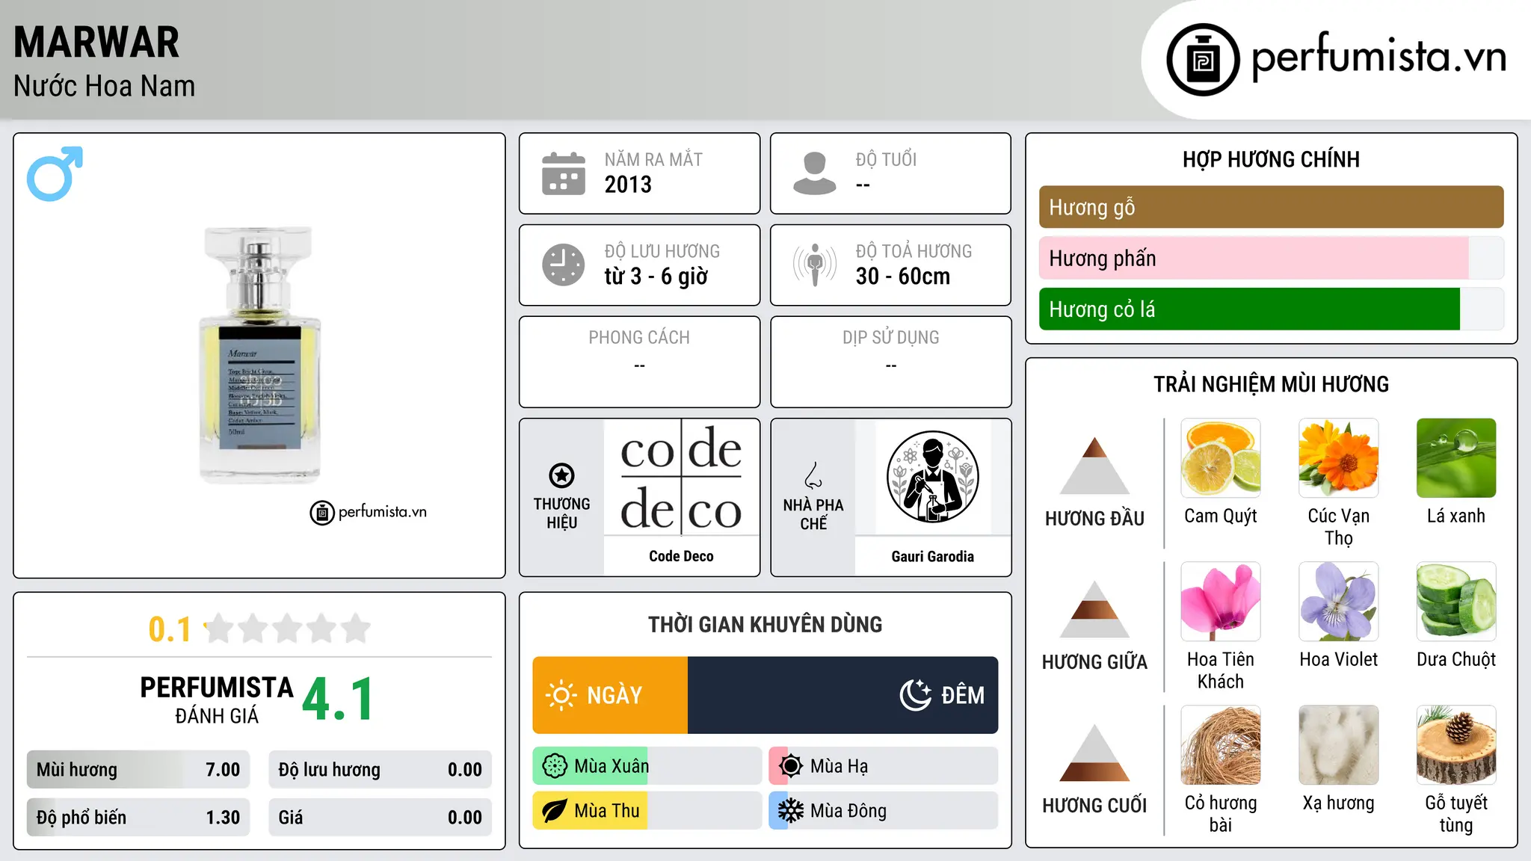Click the leaf icon for Mùa Thu
Screen dimensions: 1531x861
555,811
